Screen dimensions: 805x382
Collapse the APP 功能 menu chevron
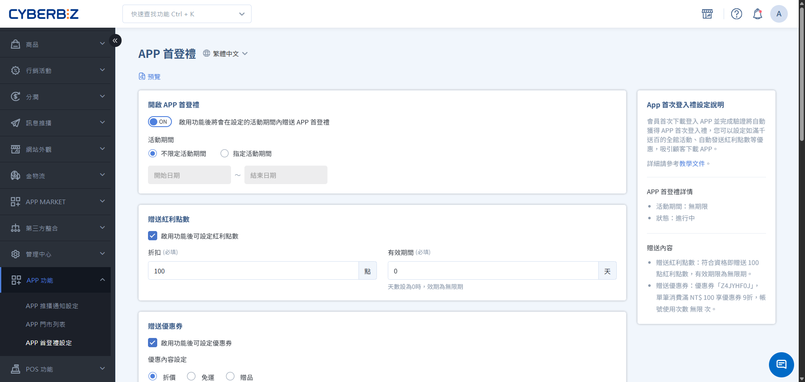[x=102, y=279]
